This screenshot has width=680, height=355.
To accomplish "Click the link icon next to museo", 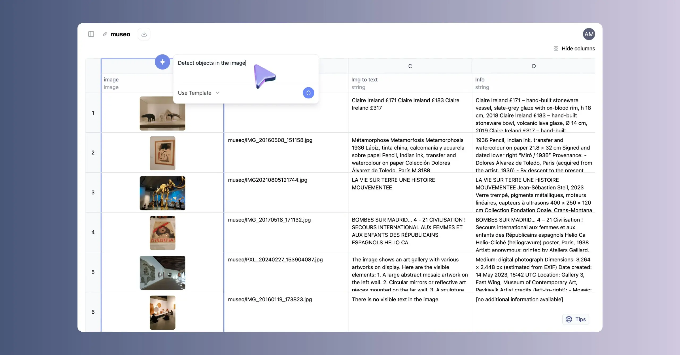I will click(x=105, y=34).
